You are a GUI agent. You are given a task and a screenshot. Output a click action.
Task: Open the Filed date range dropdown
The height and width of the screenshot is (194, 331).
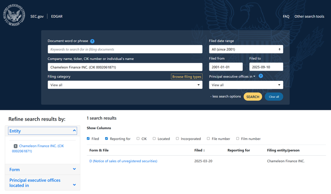(246, 49)
